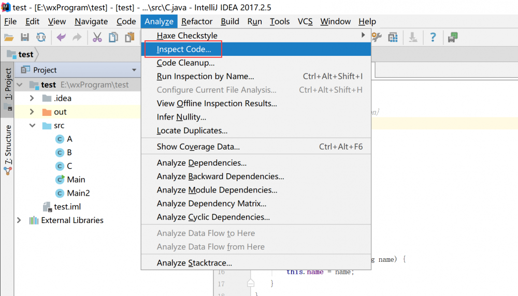Open the File menu

coord(10,21)
